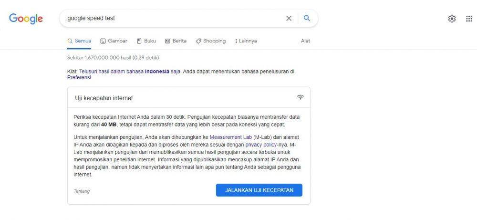The image size is (477, 220).
Task: Open the Alat tools option
Action: click(305, 41)
